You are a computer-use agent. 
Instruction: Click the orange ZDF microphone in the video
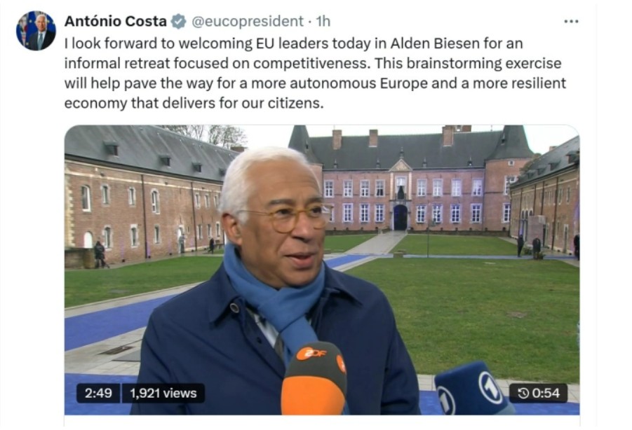click(x=314, y=378)
